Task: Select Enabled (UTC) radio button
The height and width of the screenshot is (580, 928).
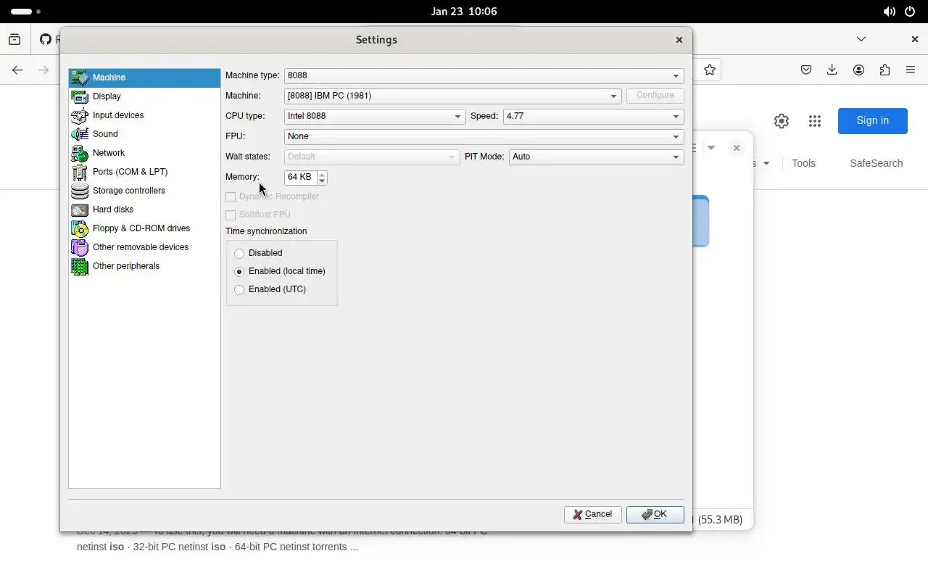Action: coord(239,290)
